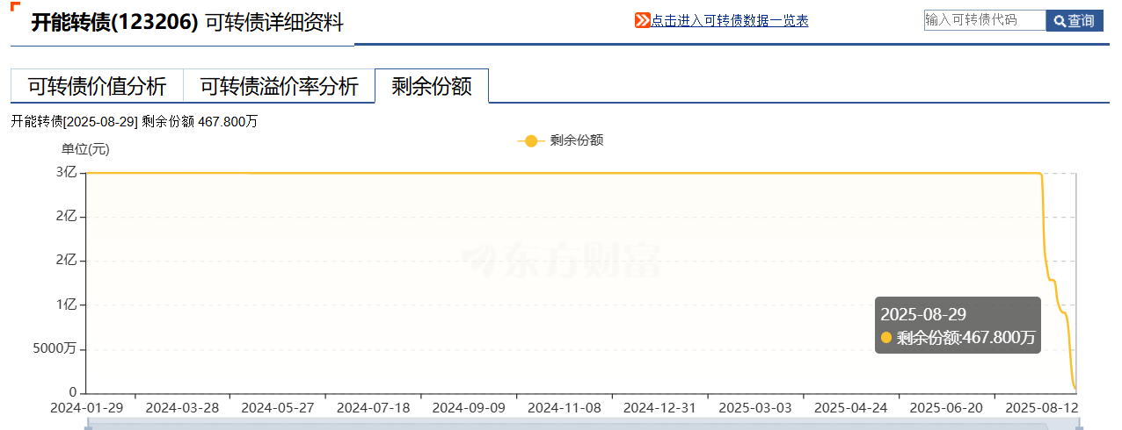Open the 点击进入可转债数据一览表 link

coord(730,20)
